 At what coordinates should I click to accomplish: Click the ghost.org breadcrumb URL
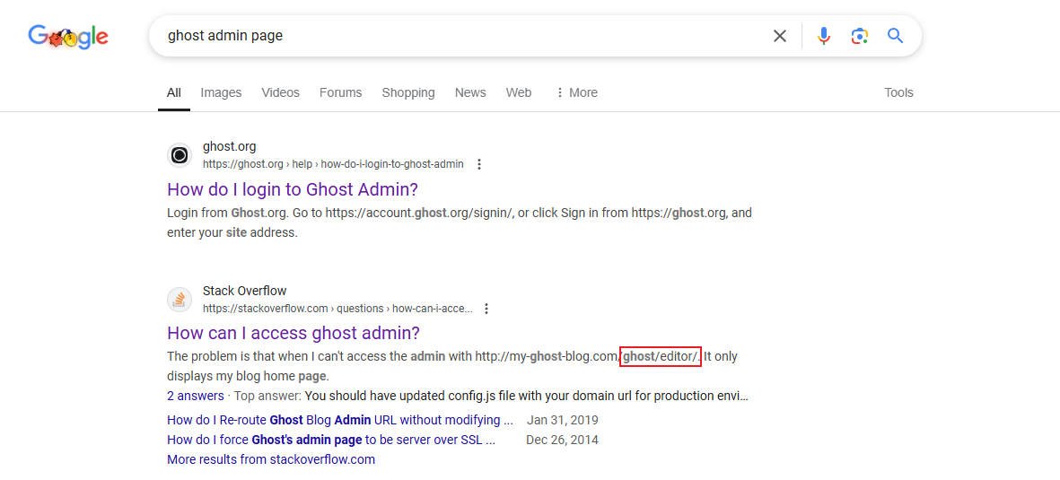(x=333, y=164)
